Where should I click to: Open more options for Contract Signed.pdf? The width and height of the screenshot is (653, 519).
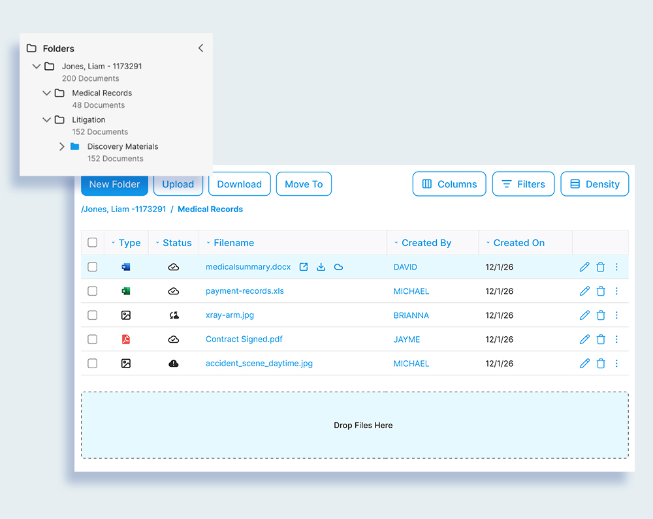coord(616,339)
